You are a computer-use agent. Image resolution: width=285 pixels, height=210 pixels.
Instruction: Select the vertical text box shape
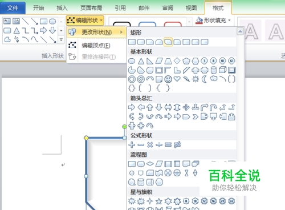click(16, 21)
